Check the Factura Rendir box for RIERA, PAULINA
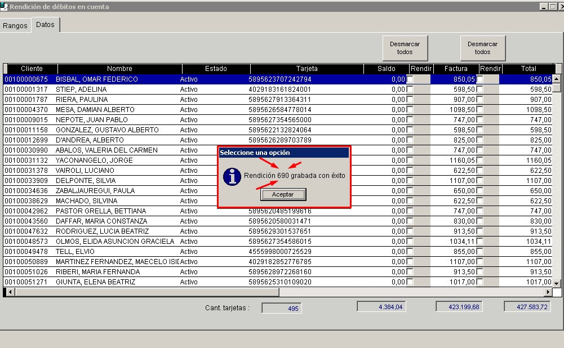The height and width of the screenshot is (348, 564). [480, 100]
